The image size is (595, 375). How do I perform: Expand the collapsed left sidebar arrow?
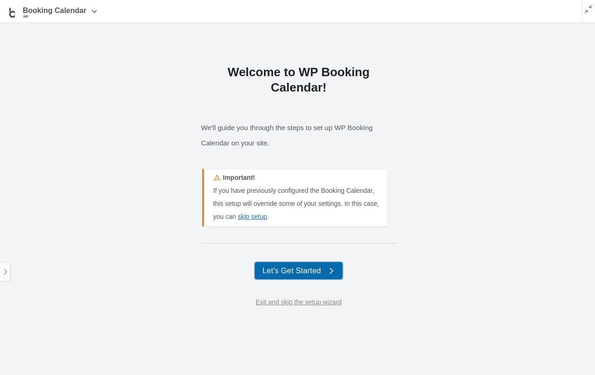click(5, 272)
